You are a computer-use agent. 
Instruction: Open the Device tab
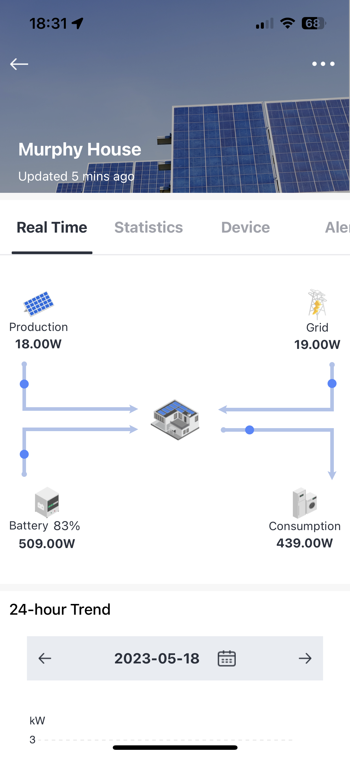point(245,227)
